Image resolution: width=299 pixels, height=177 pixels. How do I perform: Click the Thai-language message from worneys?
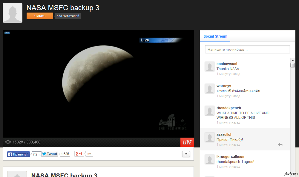coord(238,91)
